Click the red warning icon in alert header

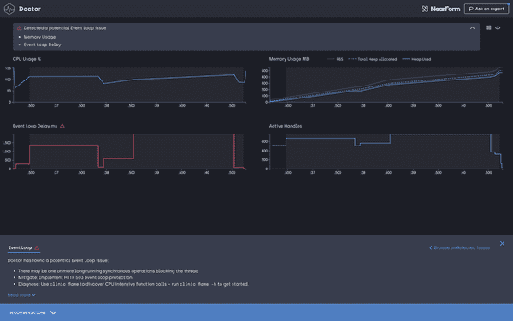20,28
